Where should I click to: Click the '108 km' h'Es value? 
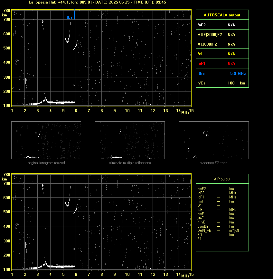click(x=236, y=83)
